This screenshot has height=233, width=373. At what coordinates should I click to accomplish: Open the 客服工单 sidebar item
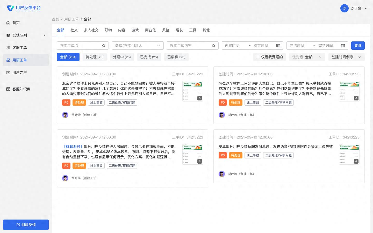point(26,48)
